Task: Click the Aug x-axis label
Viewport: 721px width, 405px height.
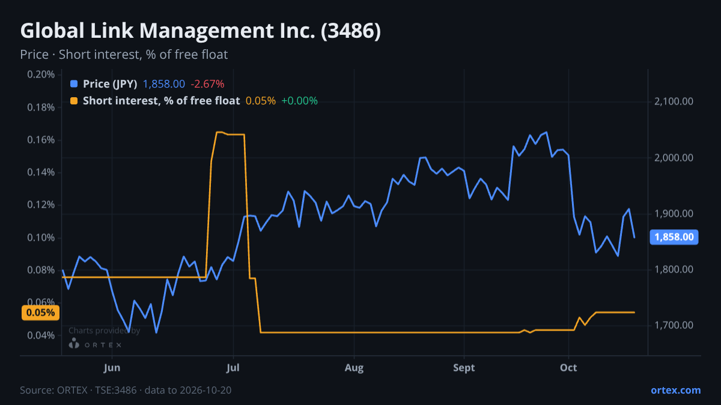Action: (354, 368)
